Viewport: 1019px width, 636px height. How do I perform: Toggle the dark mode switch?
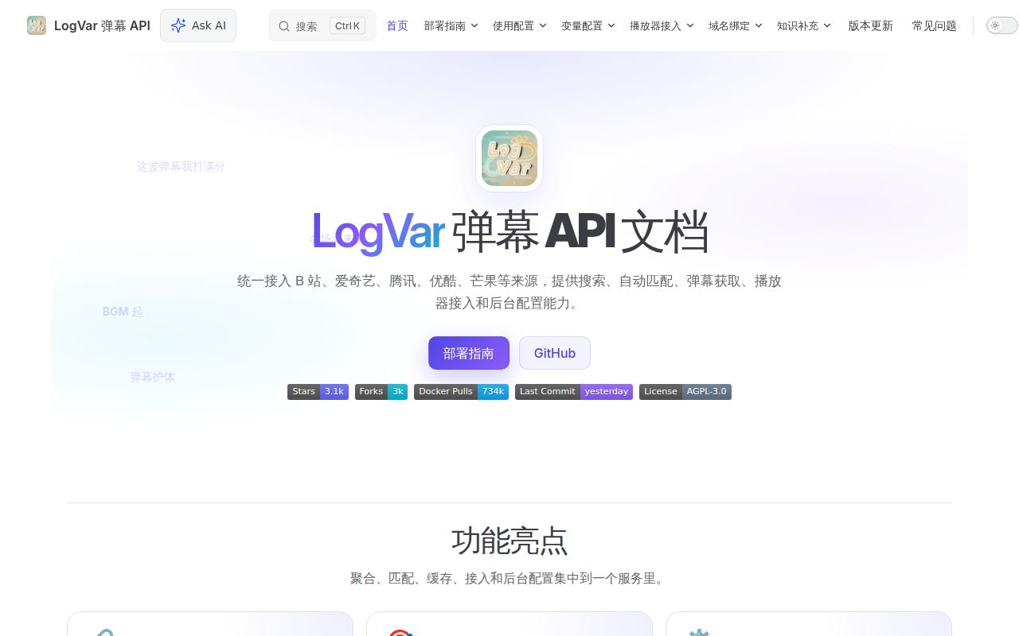pos(1002,25)
